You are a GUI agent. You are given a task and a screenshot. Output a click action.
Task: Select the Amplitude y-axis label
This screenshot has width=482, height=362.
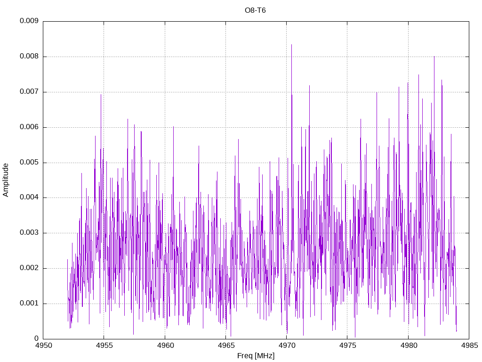coord(6,180)
